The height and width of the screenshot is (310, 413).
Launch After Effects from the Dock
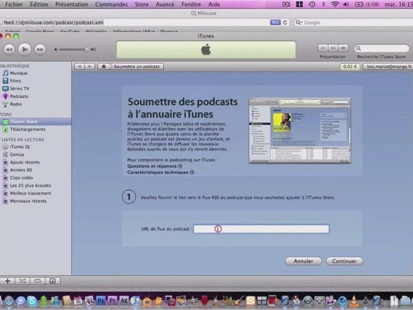(x=124, y=301)
